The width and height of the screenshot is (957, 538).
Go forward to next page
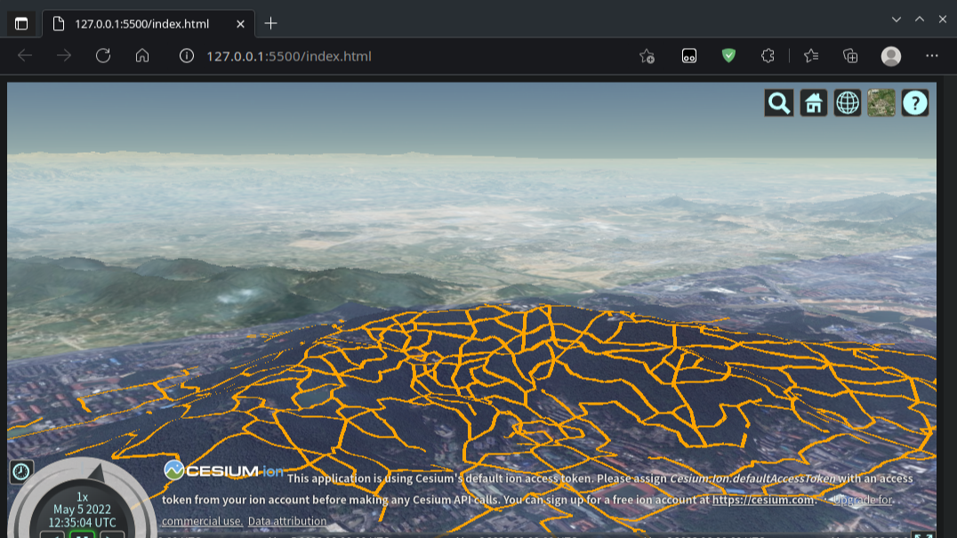pyautogui.click(x=64, y=56)
